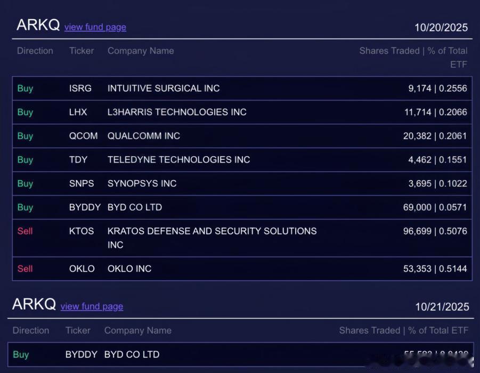Select the KTOS ticker cell
The height and width of the screenshot is (373, 480).
pos(82,231)
